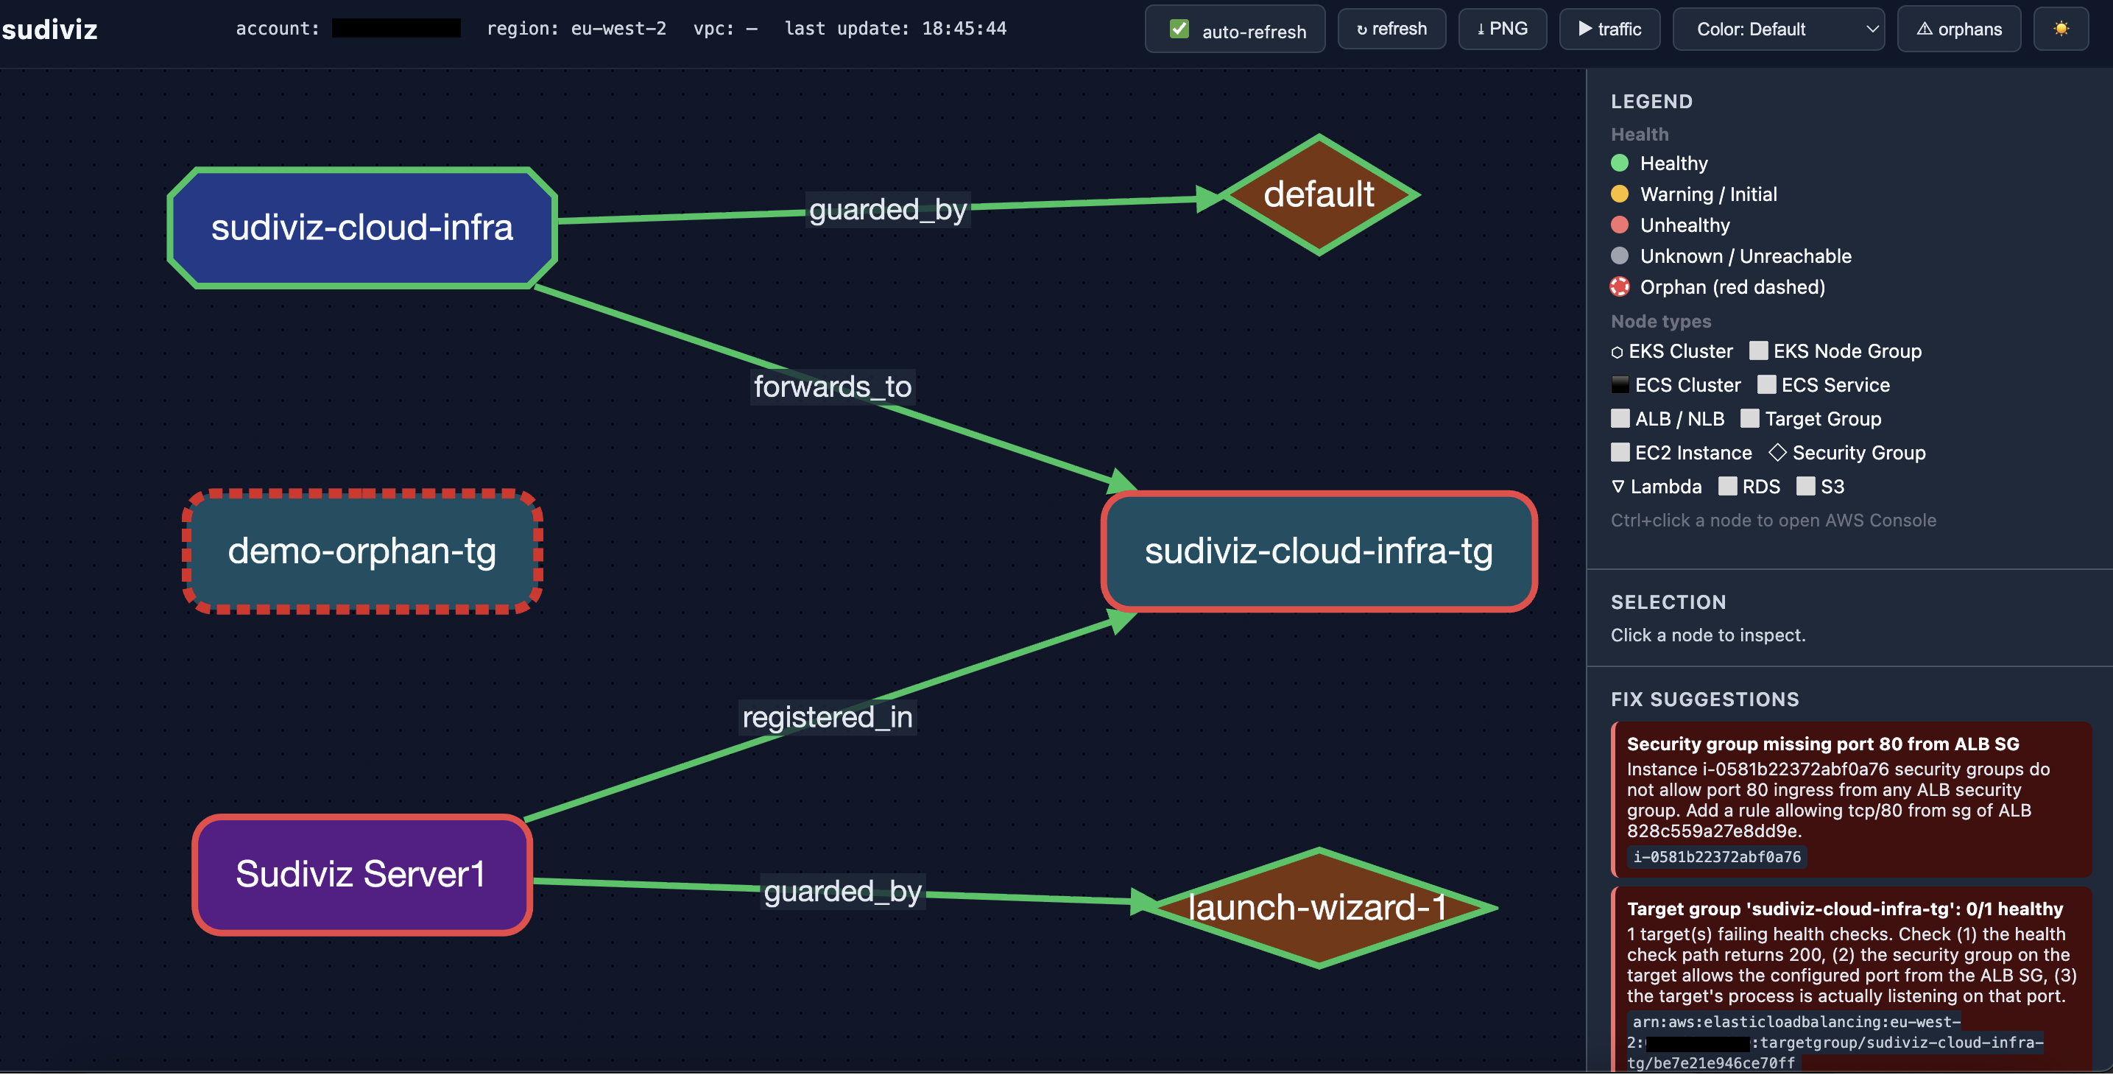Open the Color: Default dropdown
The height and width of the screenshot is (1075, 2113).
point(1777,29)
